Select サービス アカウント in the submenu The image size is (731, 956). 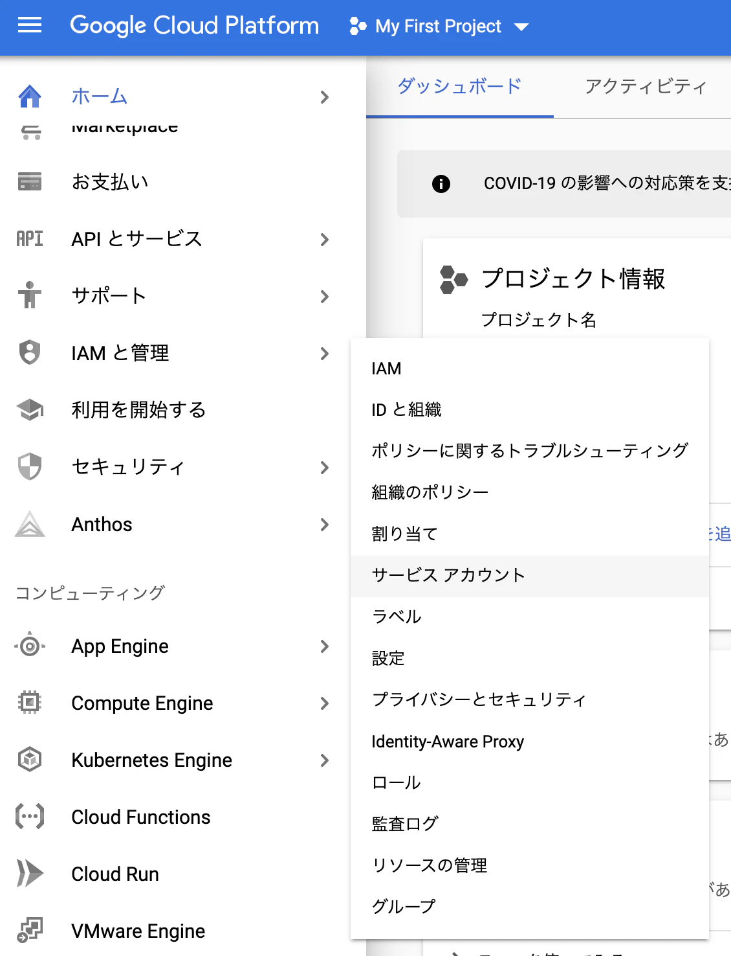click(x=448, y=575)
